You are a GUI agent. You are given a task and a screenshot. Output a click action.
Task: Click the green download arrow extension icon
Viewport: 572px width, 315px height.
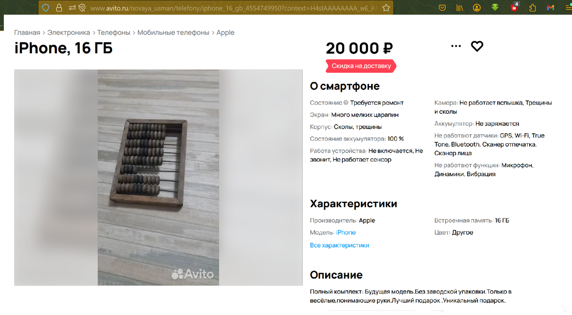point(495,8)
